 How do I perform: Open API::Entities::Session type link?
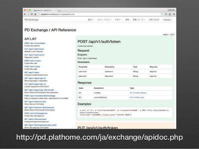tap(138, 93)
